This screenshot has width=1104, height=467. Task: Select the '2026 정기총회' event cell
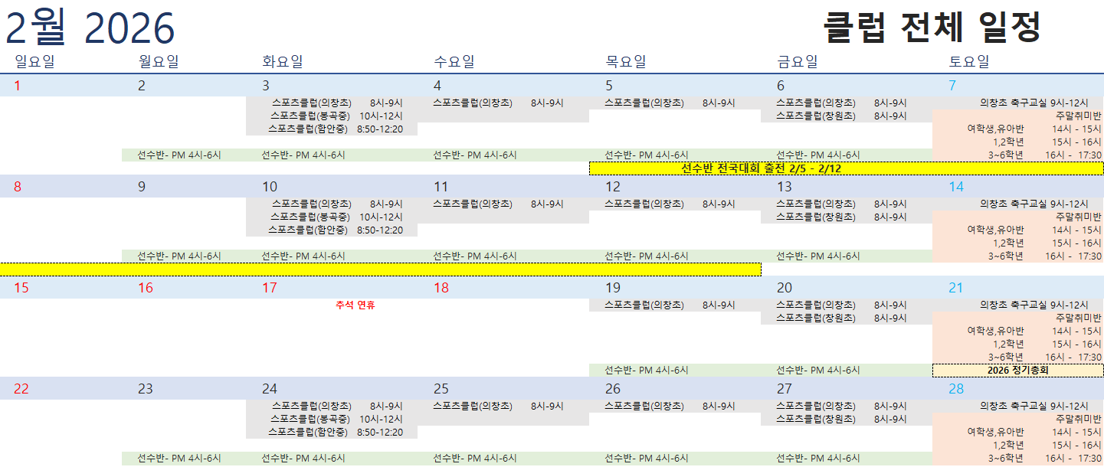click(x=1017, y=371)
